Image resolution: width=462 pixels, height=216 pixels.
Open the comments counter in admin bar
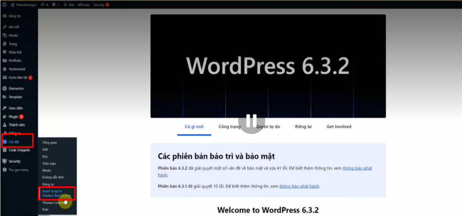pos(56,4)
